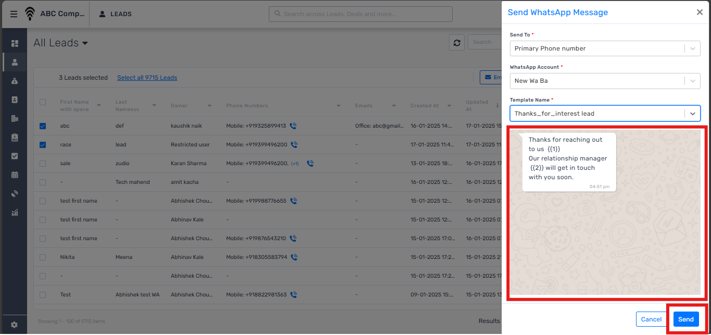Check the sale zudio lead checkbox
The height and width of the screenshot is (335, 711).
[43, 163]
